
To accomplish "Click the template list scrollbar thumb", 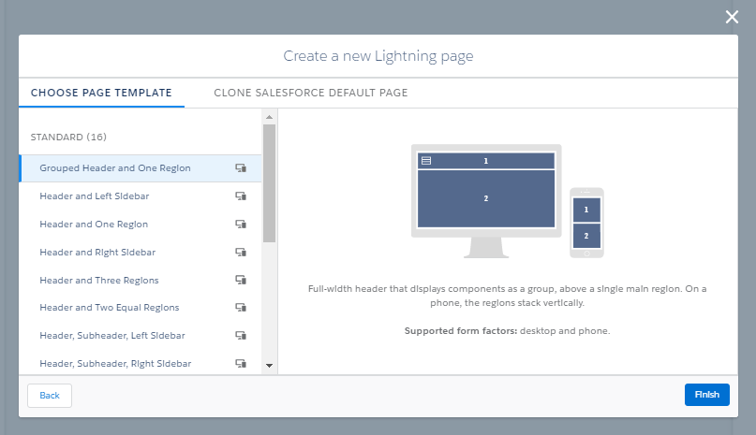I will click(269, 182).
